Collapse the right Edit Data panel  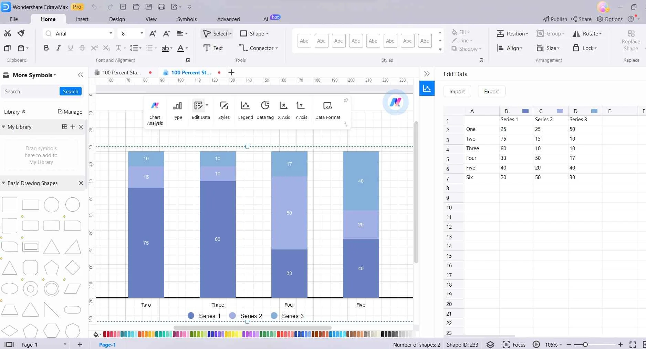pyautogui.click(x=427, y=74)
